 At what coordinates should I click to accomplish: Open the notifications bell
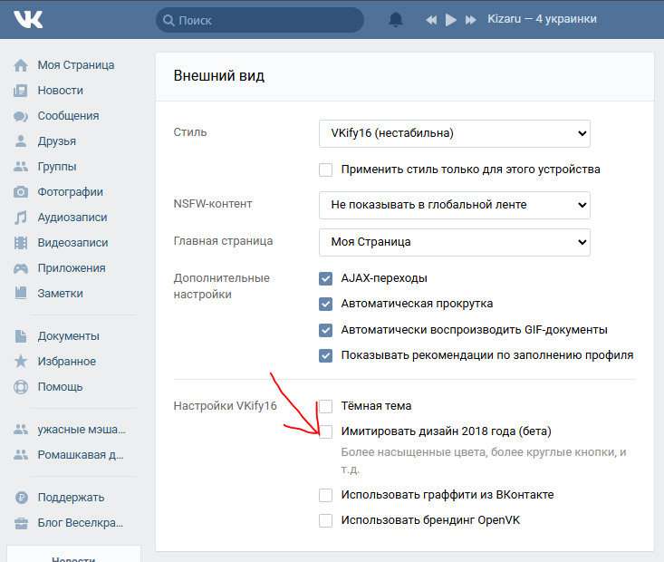tap(396, 20)
